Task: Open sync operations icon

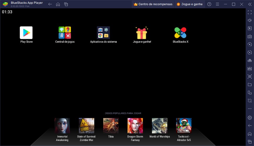Action: [250, 53]
